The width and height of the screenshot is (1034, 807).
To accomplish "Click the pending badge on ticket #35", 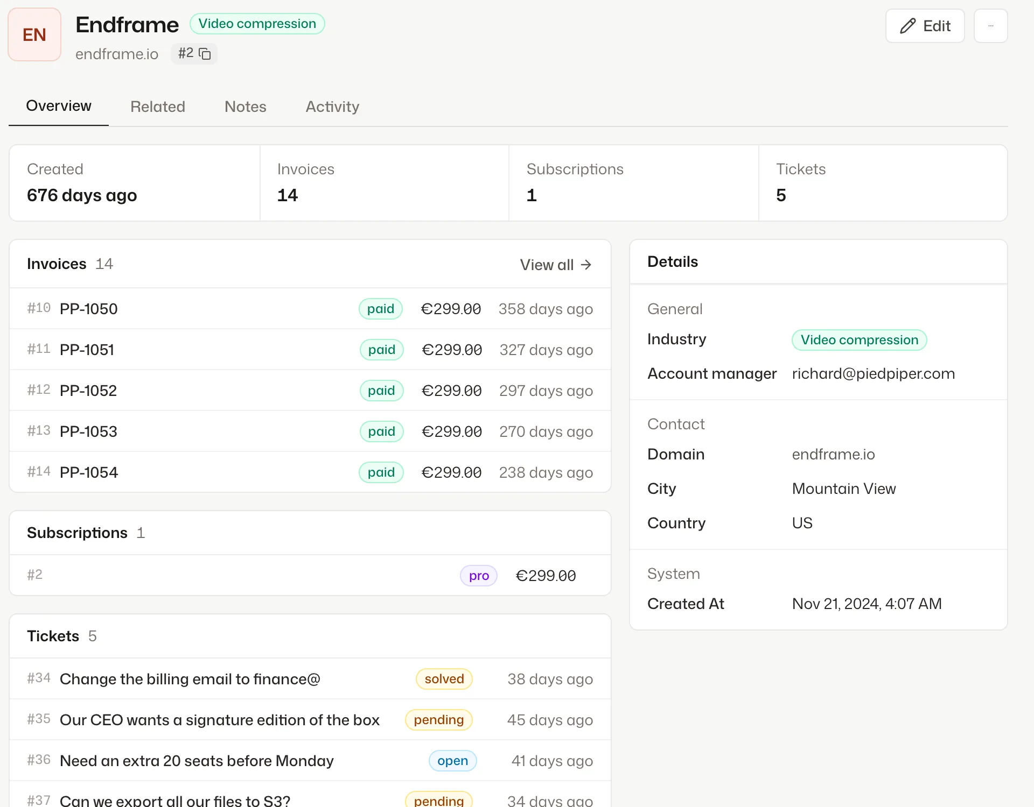I will 439,720.
